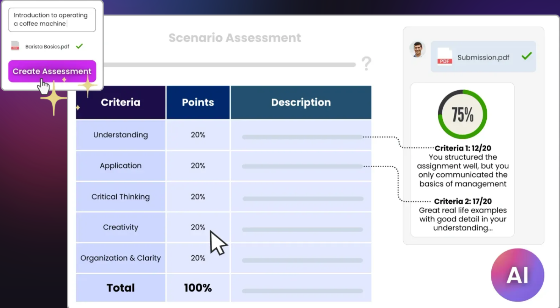Click the Barista Basics.pdf file icon

[15, 46]
